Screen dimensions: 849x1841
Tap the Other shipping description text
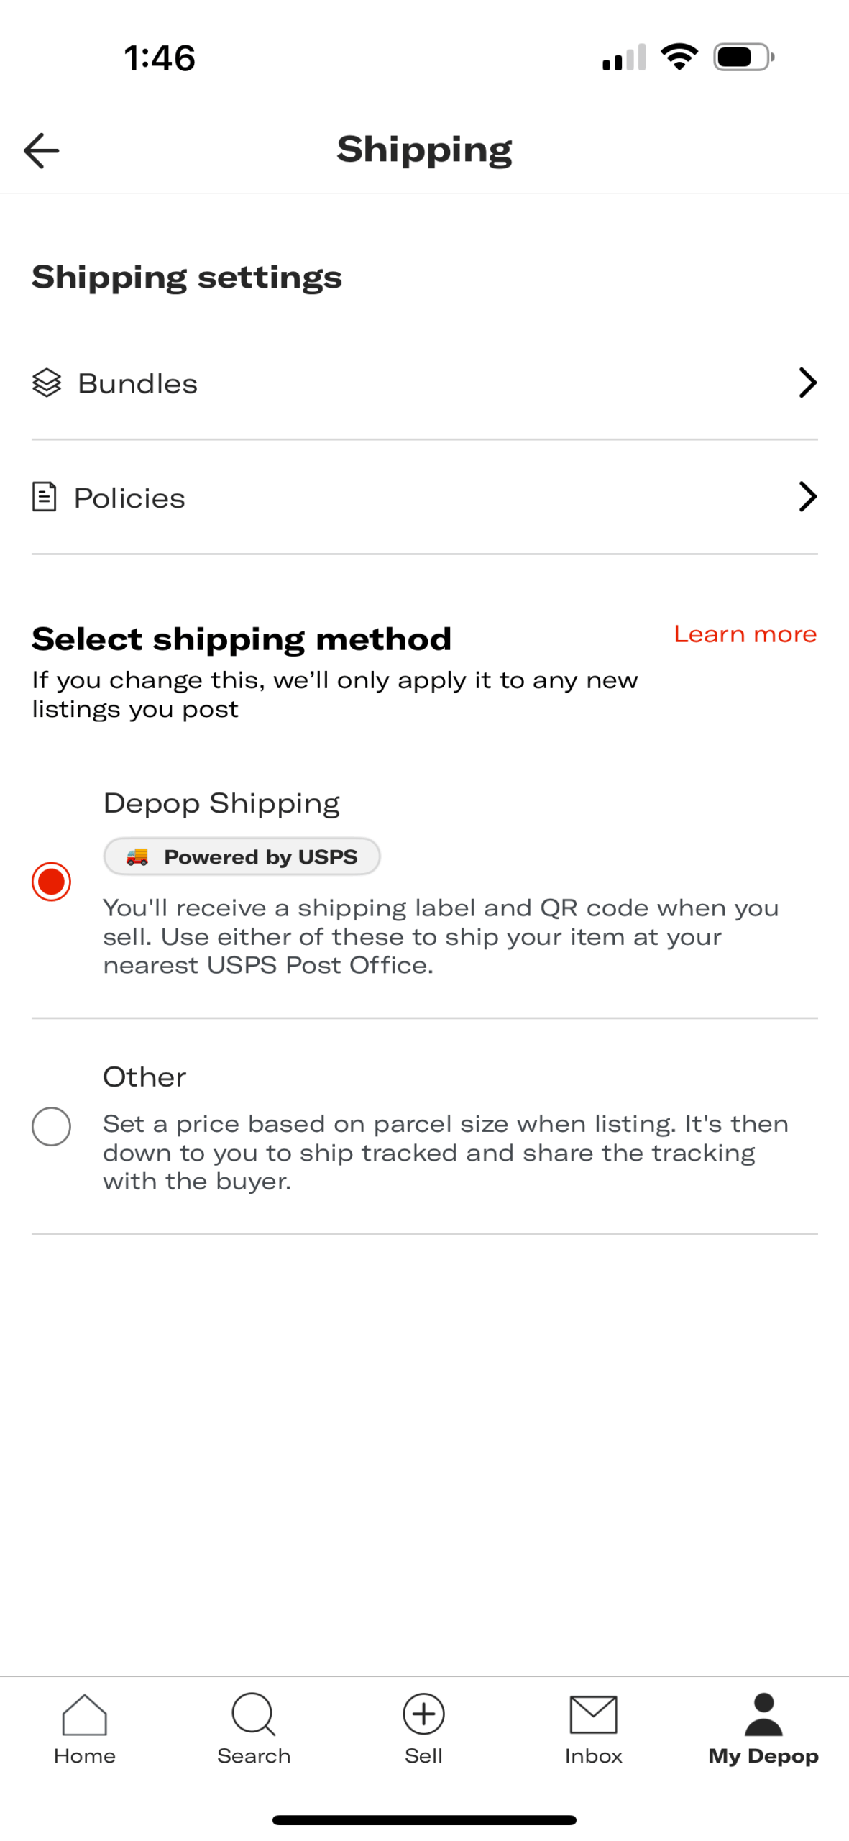[x=446, y=1152]
